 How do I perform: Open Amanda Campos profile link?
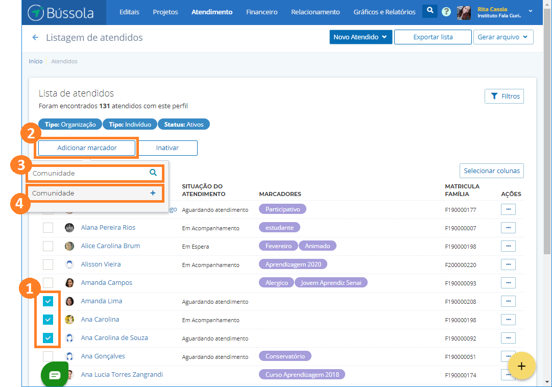tap(106, 282)
